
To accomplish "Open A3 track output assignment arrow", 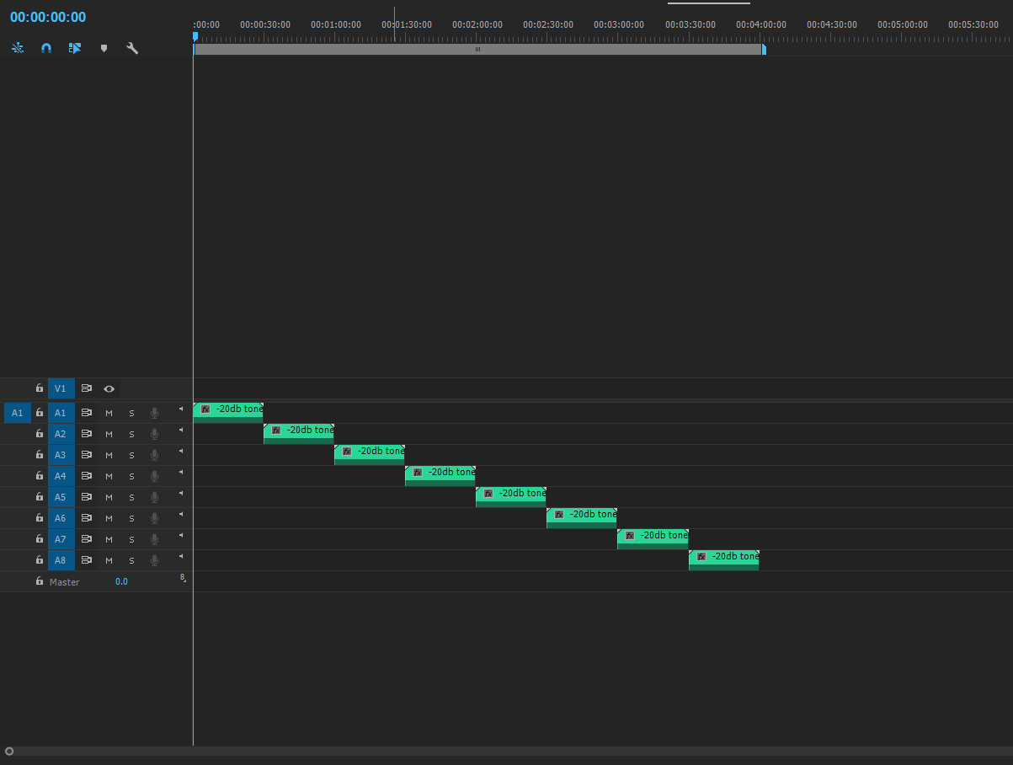I will (180, 451).
